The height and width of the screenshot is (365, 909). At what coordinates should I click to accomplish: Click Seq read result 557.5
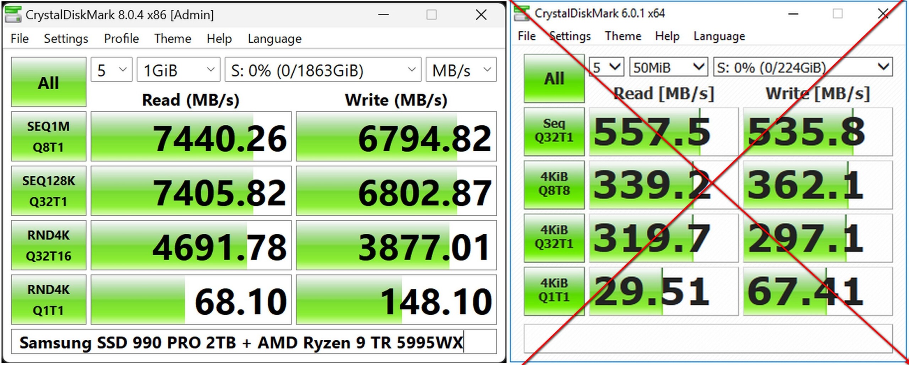click(x=664, y=132)
